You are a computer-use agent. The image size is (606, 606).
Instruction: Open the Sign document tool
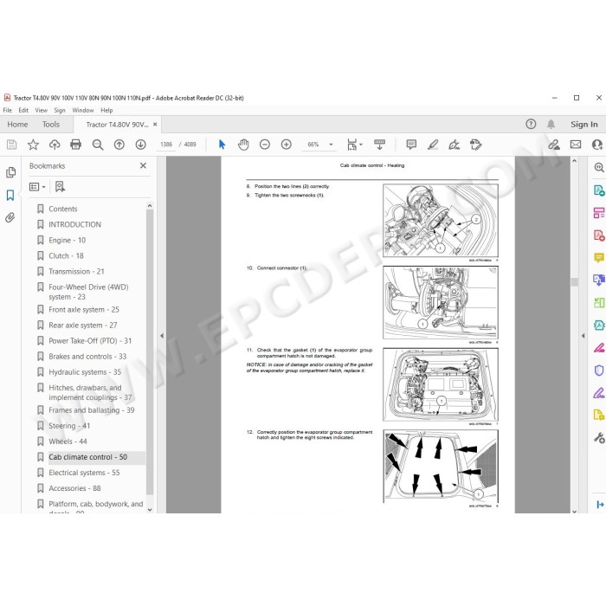coord(455,145)
